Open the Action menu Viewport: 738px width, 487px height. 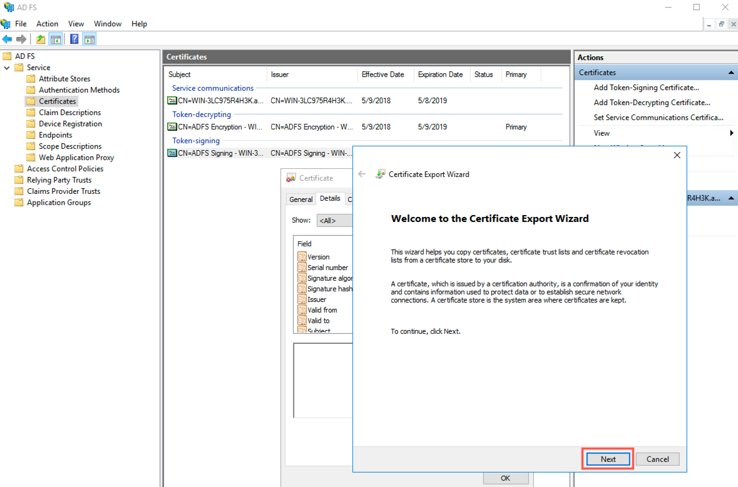[47, 23]
